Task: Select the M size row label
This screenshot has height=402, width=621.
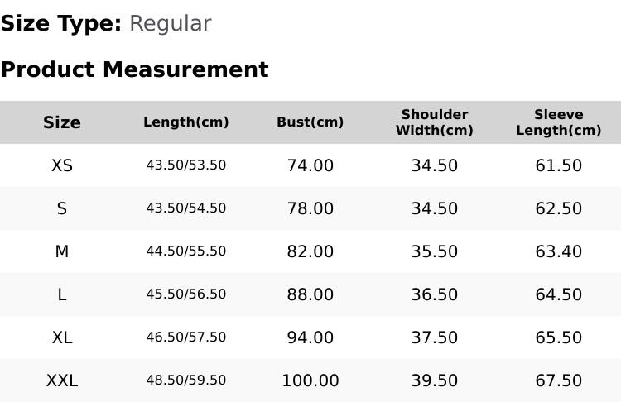Action: [62, 251]
